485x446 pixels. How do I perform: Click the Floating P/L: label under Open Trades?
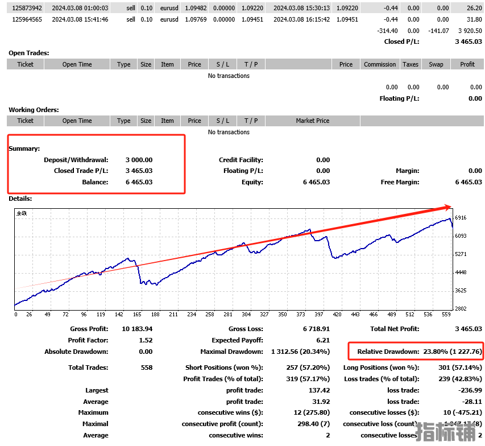[x=399, y=98]
